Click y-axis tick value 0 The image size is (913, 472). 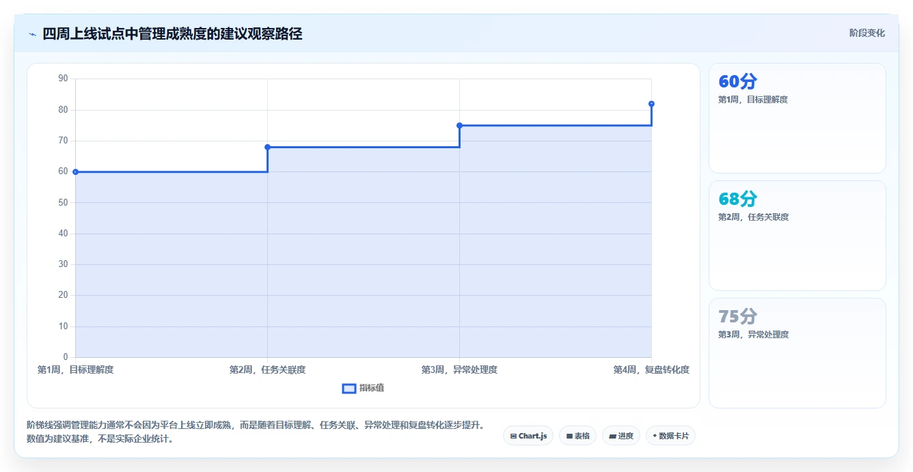coord(66,357)
